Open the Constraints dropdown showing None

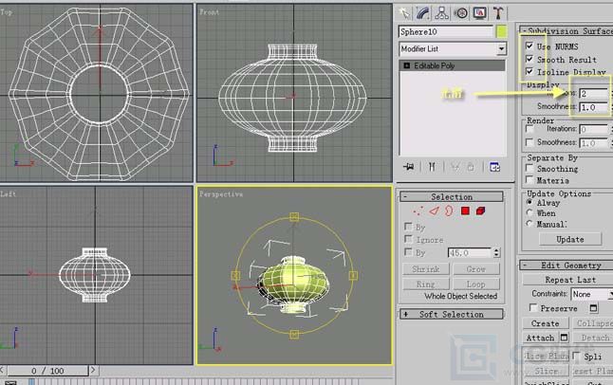tap(592, 294)
